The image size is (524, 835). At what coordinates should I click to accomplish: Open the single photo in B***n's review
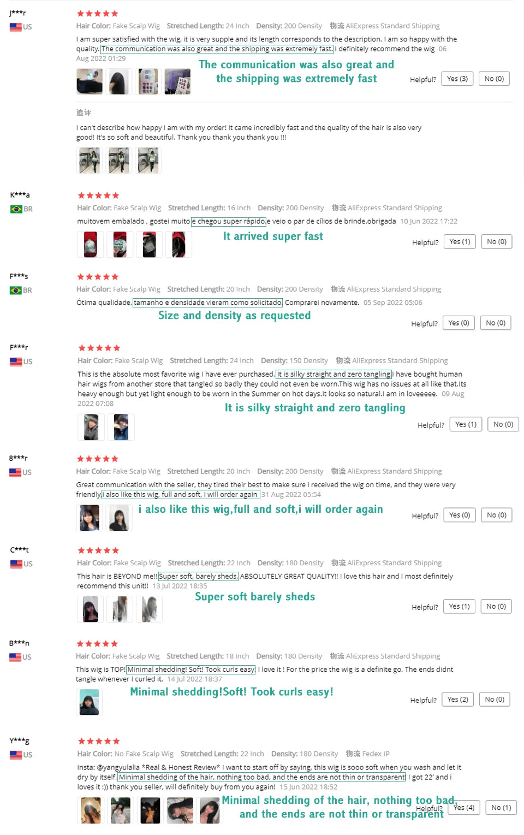90,702
